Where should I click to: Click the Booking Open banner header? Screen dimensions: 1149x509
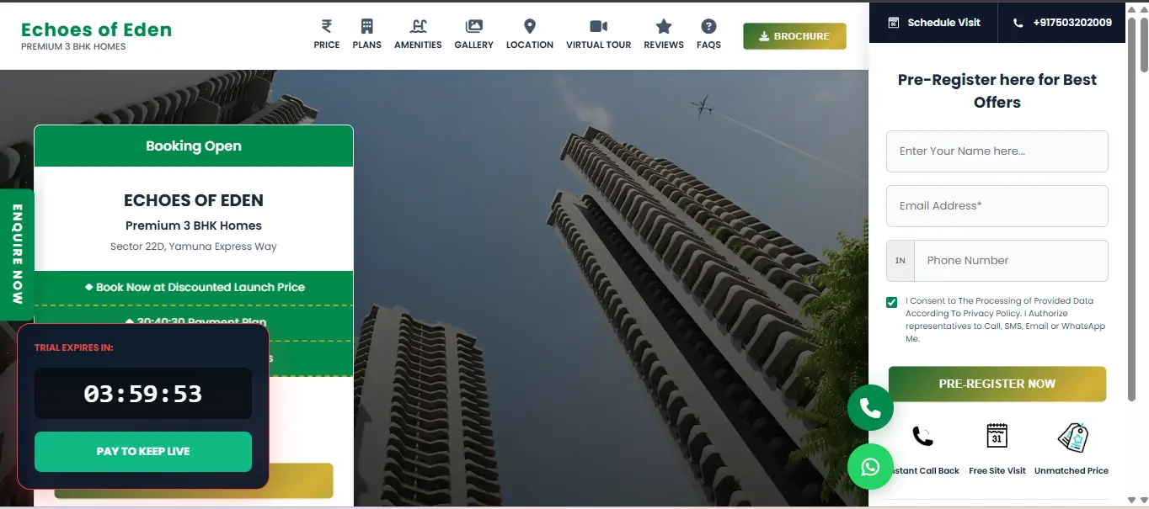coord(194,146)
